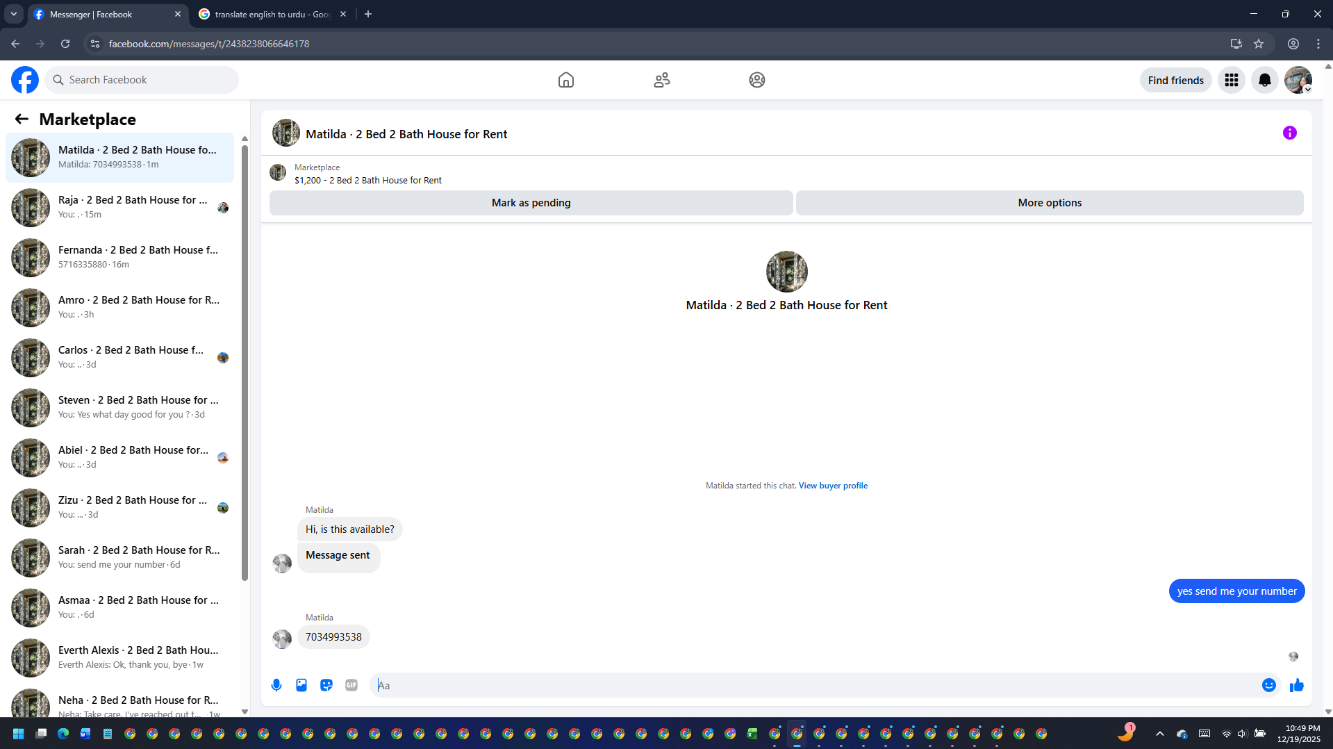Image resolution: width=1333 pixels, height=749 pixels.
Task: Click the Search Facebook field
Action: (142, 80)
